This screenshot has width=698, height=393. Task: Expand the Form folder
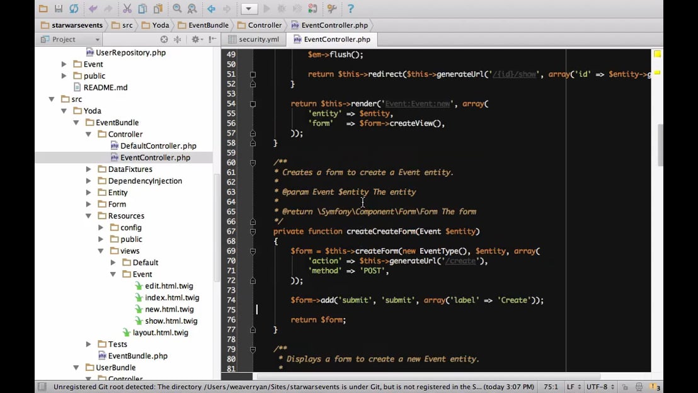pos(88,204)
